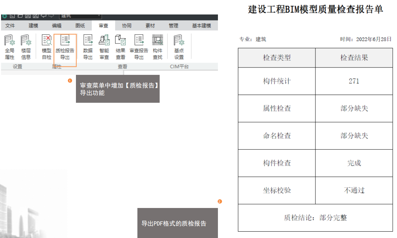Open 结果查看 results viewer
Image resolution: width=397 pixels, height=238 pixels.
point(120,47)
